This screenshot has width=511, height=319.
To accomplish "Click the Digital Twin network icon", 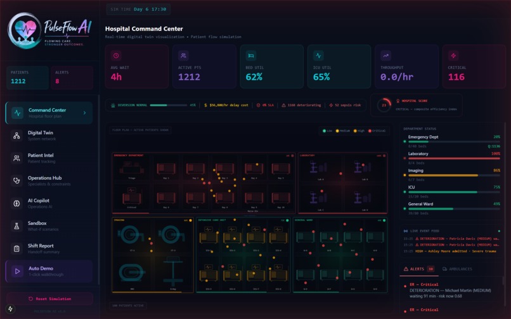I will point(16,135).
